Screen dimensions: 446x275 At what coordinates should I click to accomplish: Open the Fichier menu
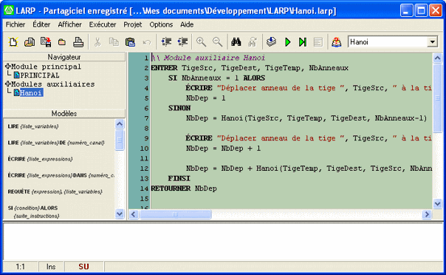[16, 25]
